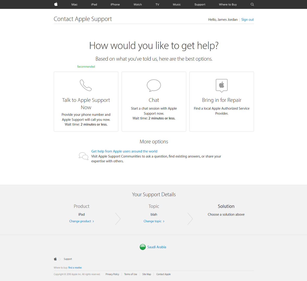Click the communities double-bubble icon

point(84,156)
